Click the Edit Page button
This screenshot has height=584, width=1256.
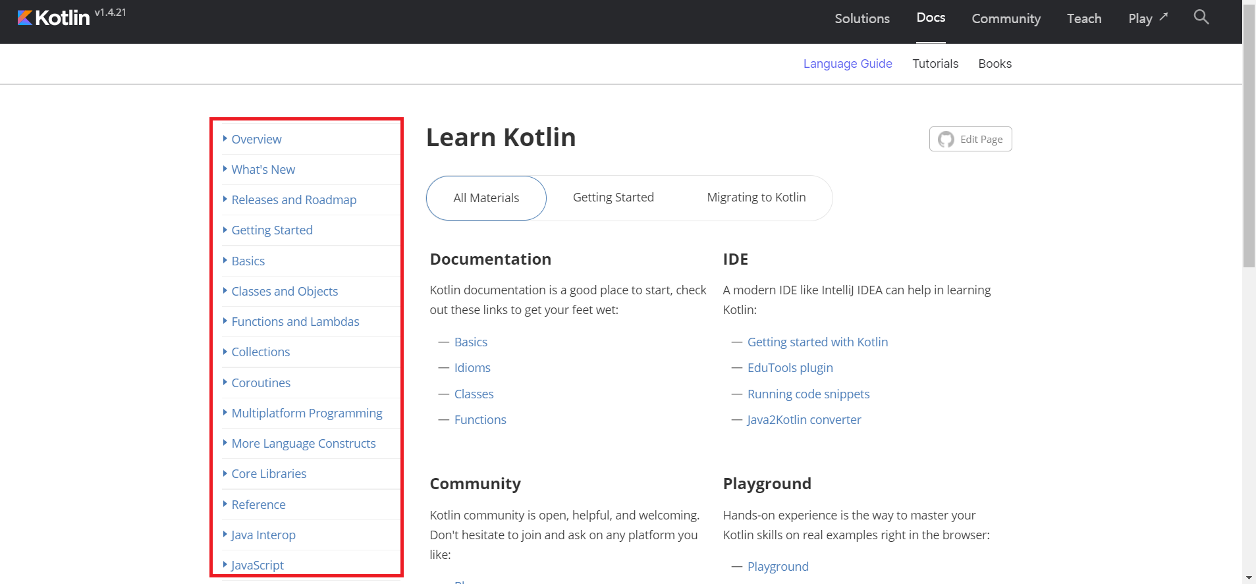970,139
